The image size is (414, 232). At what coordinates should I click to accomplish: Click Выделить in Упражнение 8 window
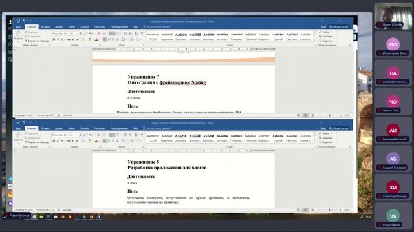click(x=327, y=142)
